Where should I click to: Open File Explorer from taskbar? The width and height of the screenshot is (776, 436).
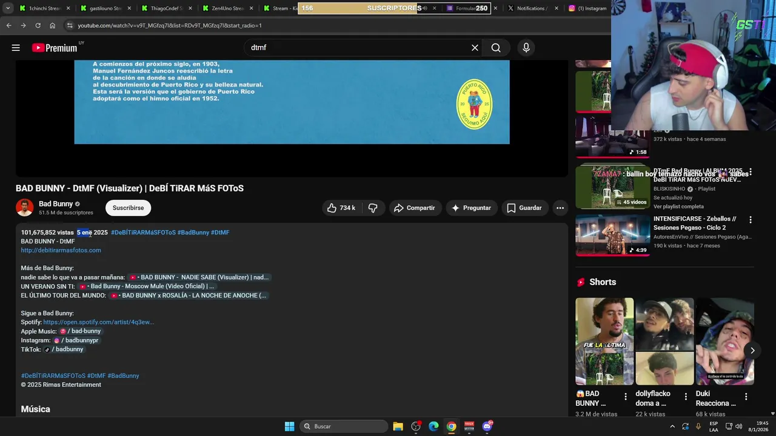[x=398, y=426]
